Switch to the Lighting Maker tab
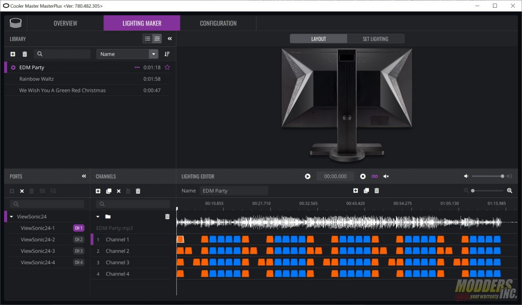This screenshot has width=522, height=305. point(142,23)
